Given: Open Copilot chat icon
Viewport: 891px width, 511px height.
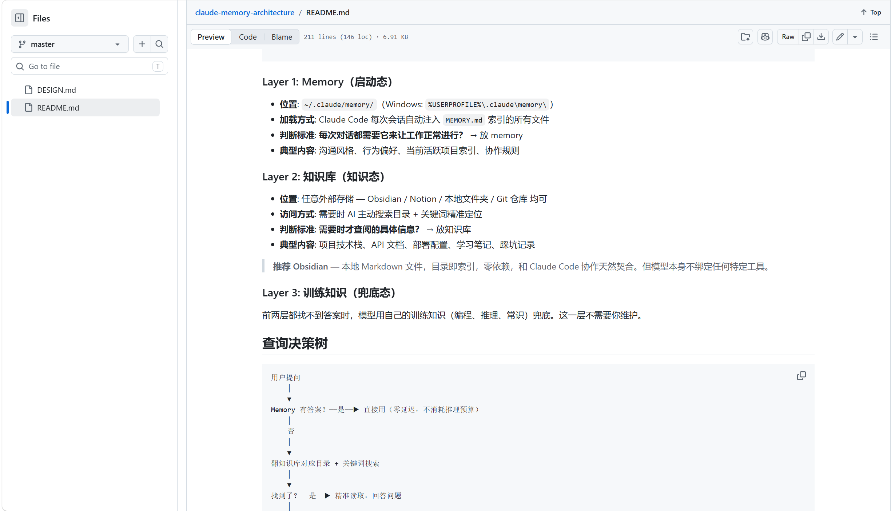Looking at the screenshot, I should pos(765,37).
